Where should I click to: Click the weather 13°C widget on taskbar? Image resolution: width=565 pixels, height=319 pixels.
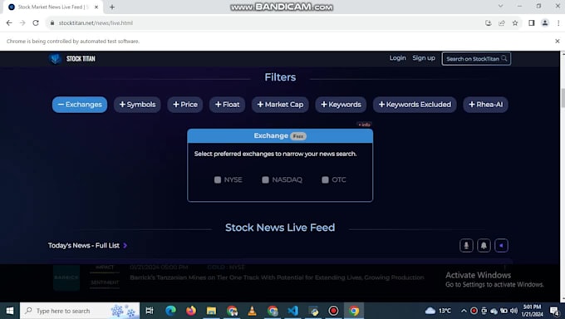[438, 311]
